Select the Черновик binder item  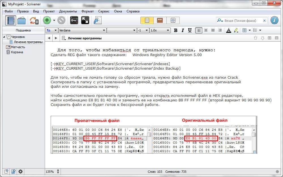click(x=18, y=37)
